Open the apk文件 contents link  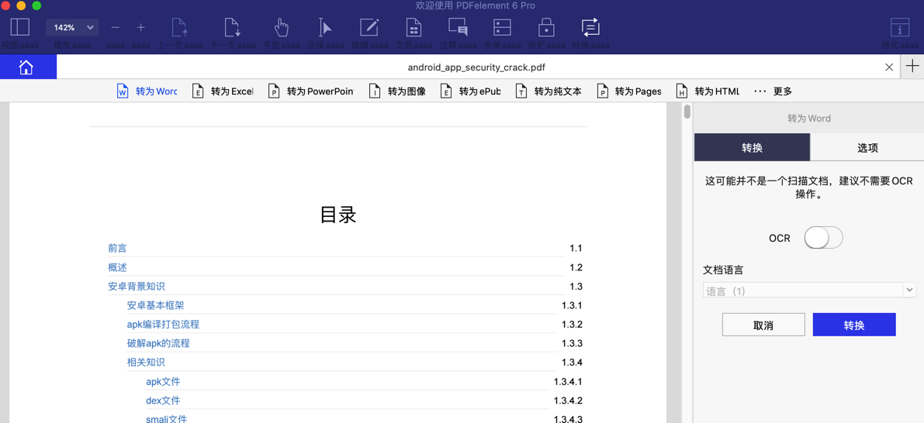point(163,381)
